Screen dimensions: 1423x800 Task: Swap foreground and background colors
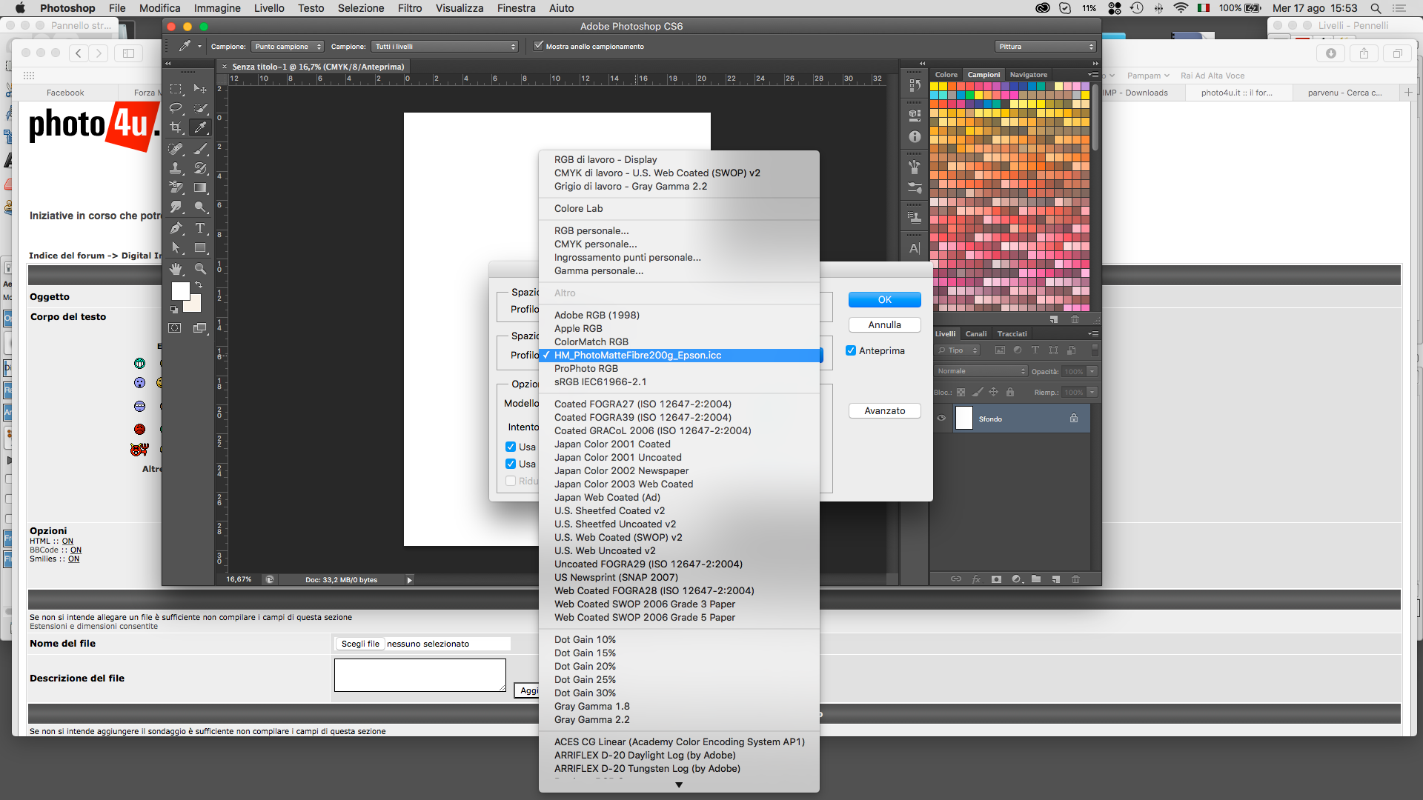coord(199,285)
